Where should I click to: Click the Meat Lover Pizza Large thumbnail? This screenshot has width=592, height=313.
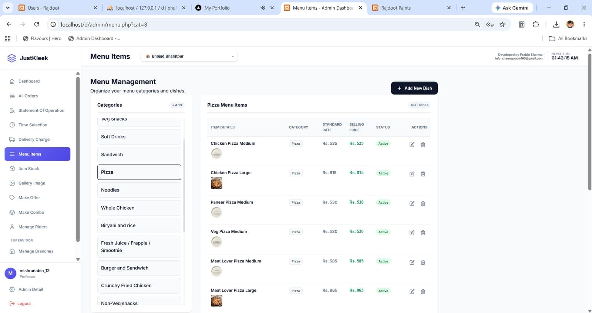coord(216,301)
